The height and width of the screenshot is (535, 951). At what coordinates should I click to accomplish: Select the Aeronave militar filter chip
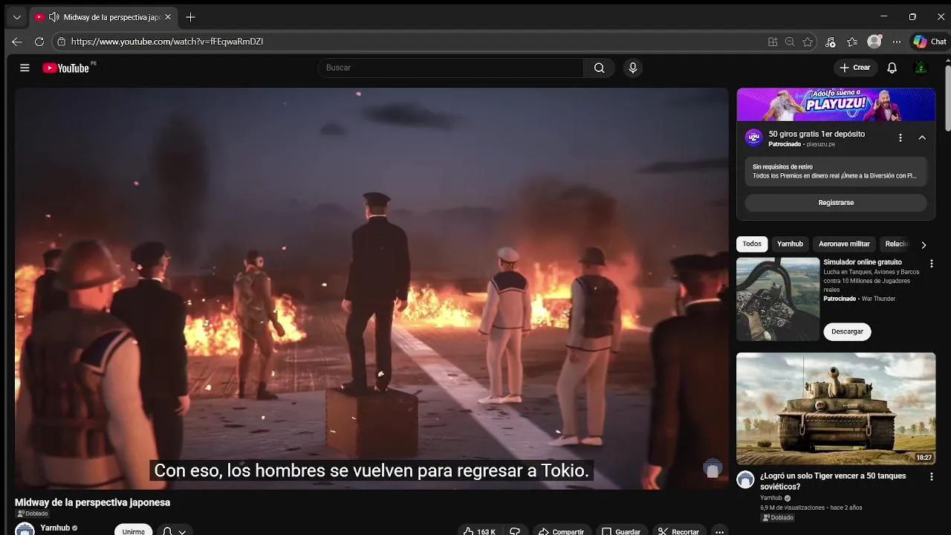(x=844, y=244)
